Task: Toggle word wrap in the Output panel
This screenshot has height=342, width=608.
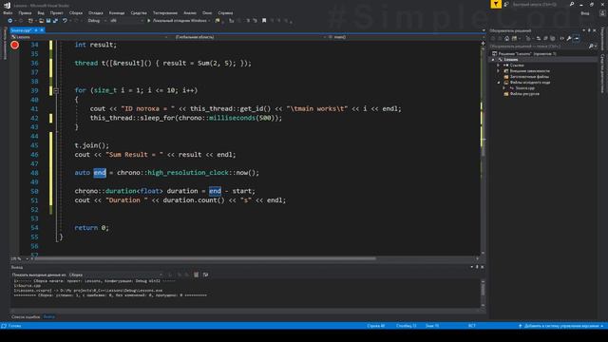Action: tap(205, 275)
